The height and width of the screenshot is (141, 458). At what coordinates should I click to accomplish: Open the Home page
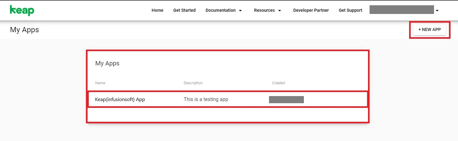tap(158, 10)
